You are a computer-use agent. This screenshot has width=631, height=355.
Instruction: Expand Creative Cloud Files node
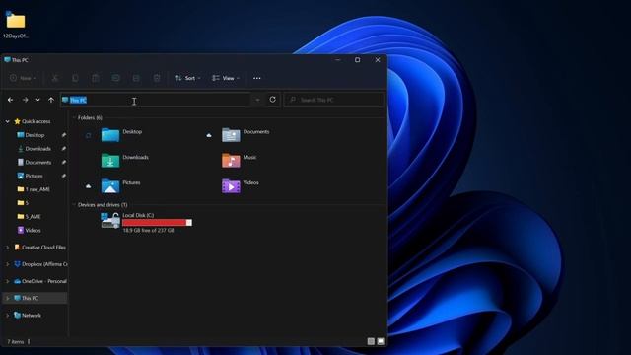(7, 248)
